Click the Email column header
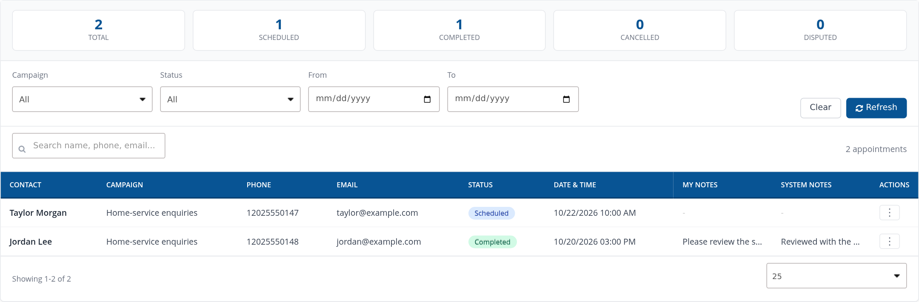919x302 pixels. [347, 185]
